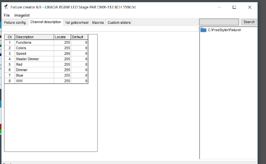Viewport: 266px width, 164px height.
Task: Click the Fixture creator app icon in title bar
Action: coord(6,7)
